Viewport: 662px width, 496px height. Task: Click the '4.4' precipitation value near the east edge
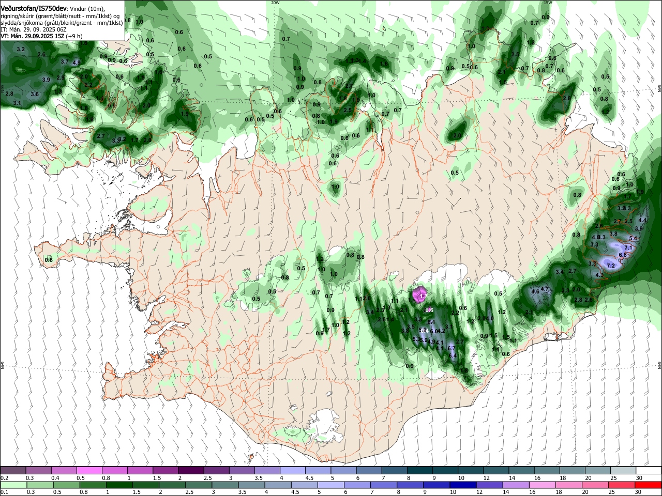coord(642,220)
